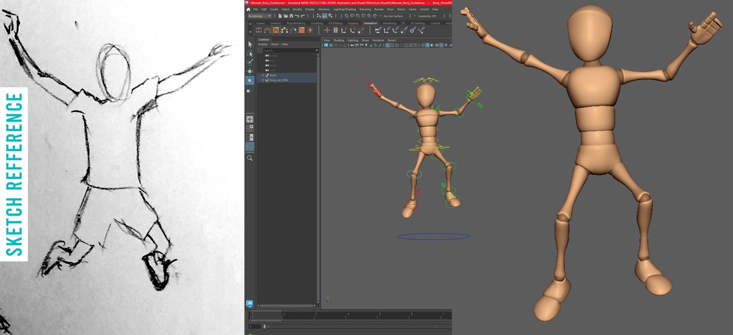Open the Playblast shelf icon

tap(259, 30)
